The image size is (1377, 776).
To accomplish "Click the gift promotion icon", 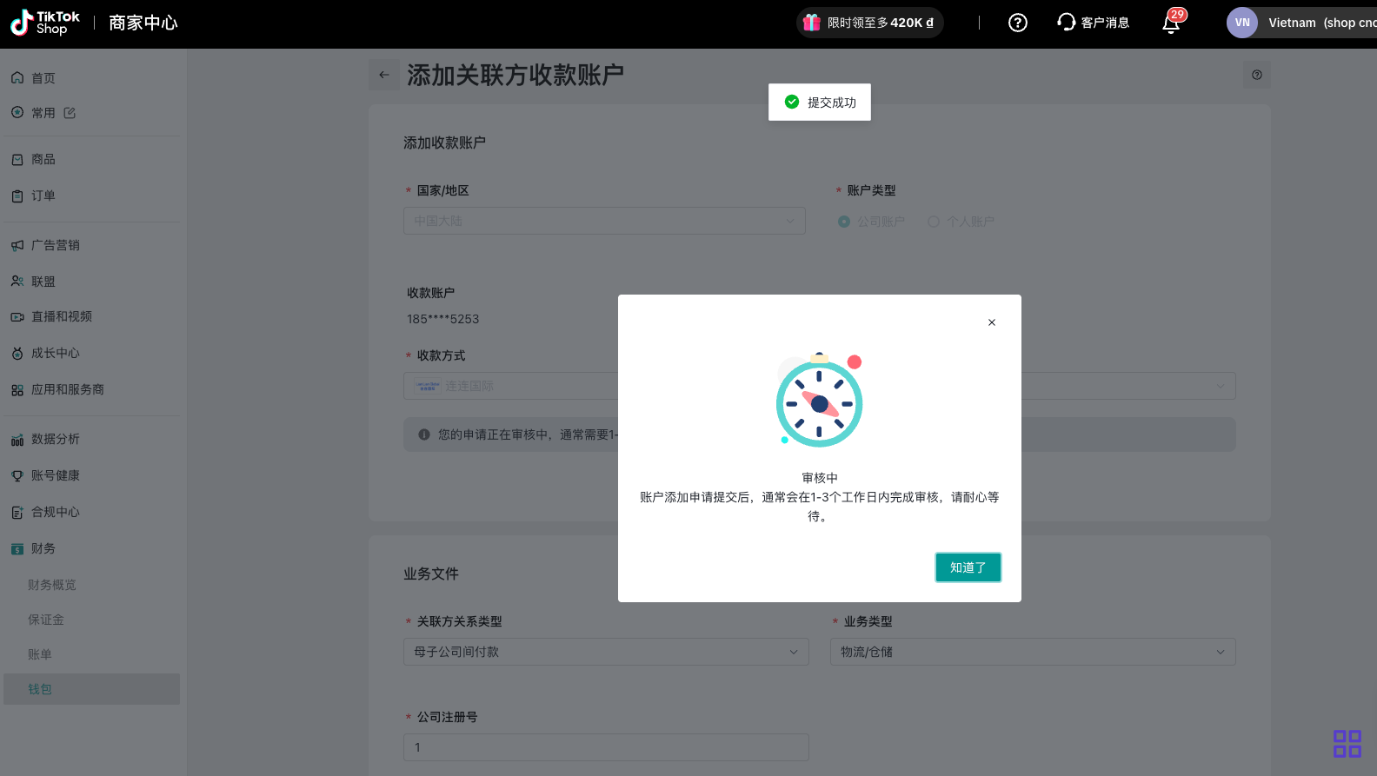I will point(812,23).
